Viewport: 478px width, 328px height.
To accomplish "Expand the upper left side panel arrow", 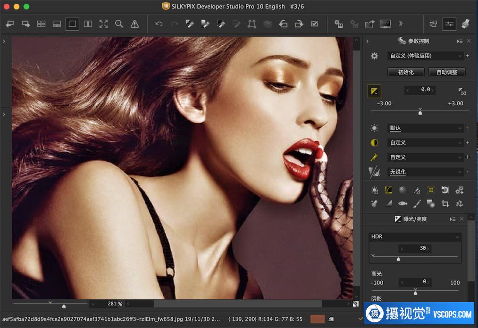I will (4, 41).
